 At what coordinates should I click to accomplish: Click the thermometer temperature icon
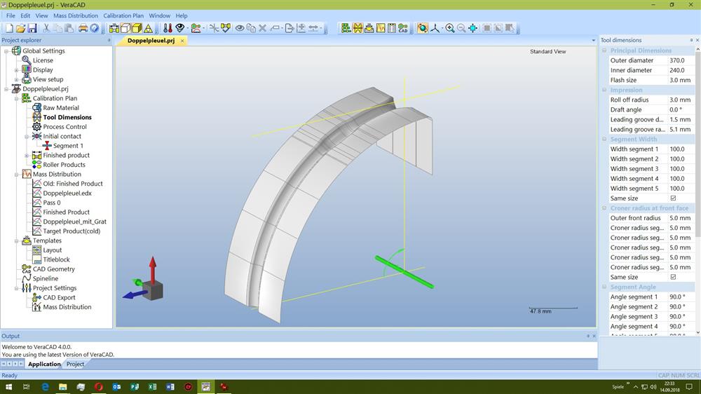pyautogui.click(x=168, y=28)
